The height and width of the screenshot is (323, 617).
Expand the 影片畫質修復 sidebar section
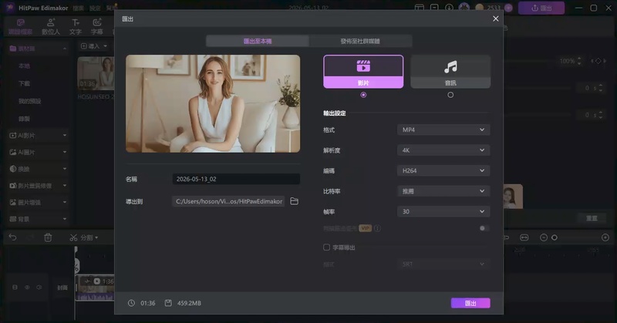click(x=38, y=185)
